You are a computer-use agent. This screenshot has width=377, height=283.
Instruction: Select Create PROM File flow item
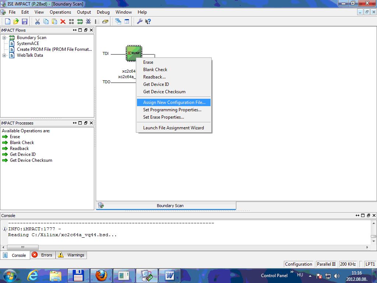click(x=54, y=49)
